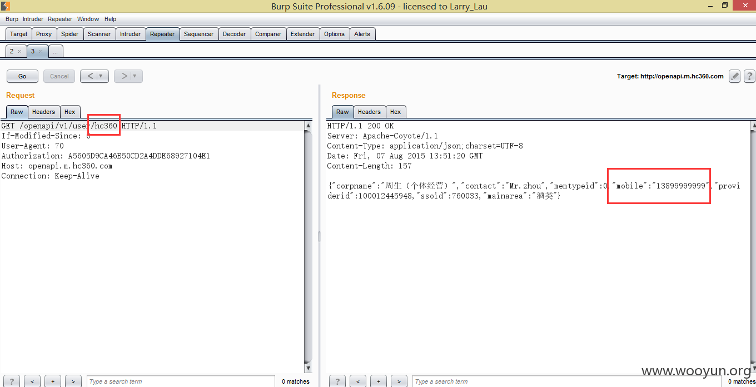Select the Response Raw tab
Image resolution: width=756 pixels, height=387 pixels.
pyautogui.click(x=342, y=112)
